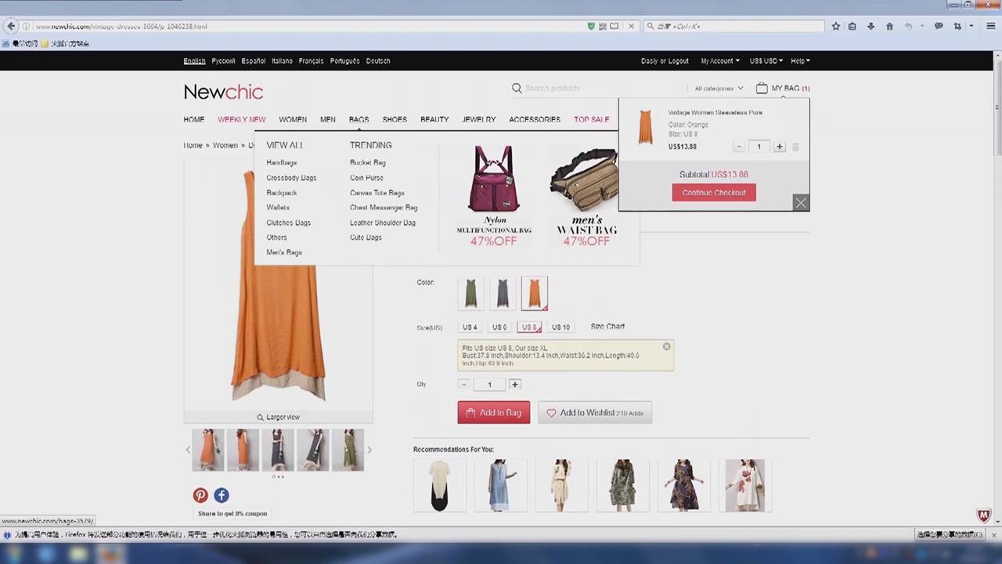Open the Size Chart link
The height and width of the screenshot is (564, 1002).
click(607, 327)
